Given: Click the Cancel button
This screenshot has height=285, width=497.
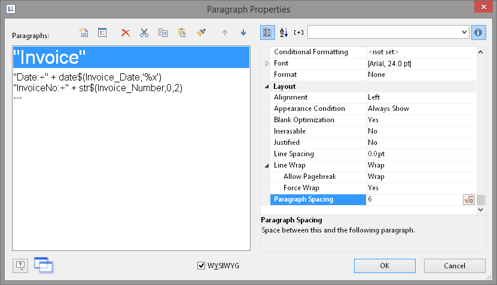Looking at the screenshot, I should [x=454, y=266].
